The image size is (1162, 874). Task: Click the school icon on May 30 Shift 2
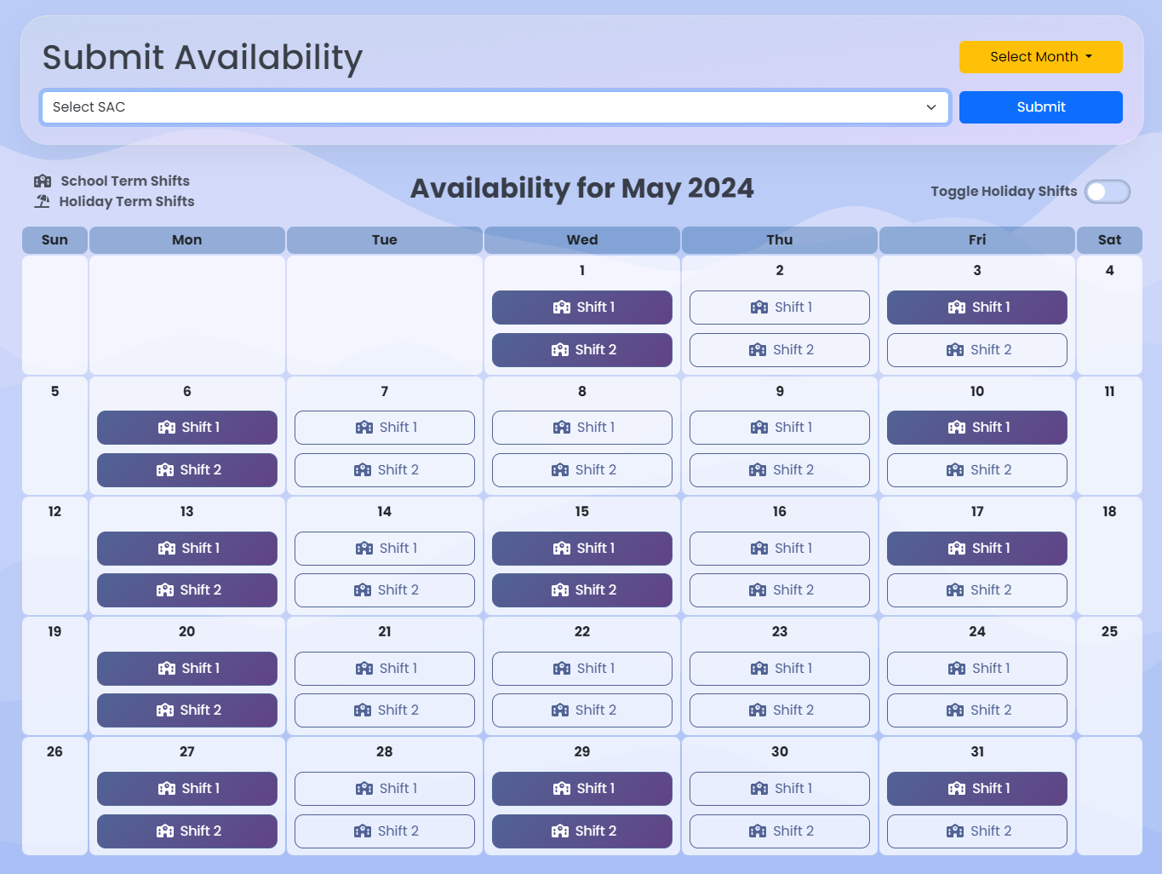pyautogui.click(x=758, y=831)
